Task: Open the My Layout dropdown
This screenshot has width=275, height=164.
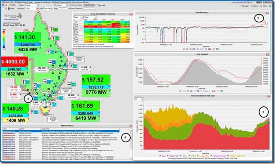Action: click(61, 5)
